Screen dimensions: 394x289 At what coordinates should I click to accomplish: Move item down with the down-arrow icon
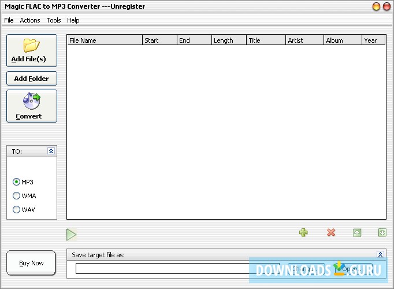(x=382, y=232)
